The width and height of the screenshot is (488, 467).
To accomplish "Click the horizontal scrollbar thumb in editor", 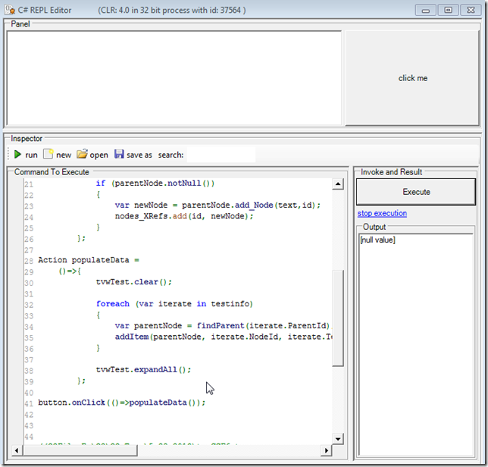I will click(80, 450).
